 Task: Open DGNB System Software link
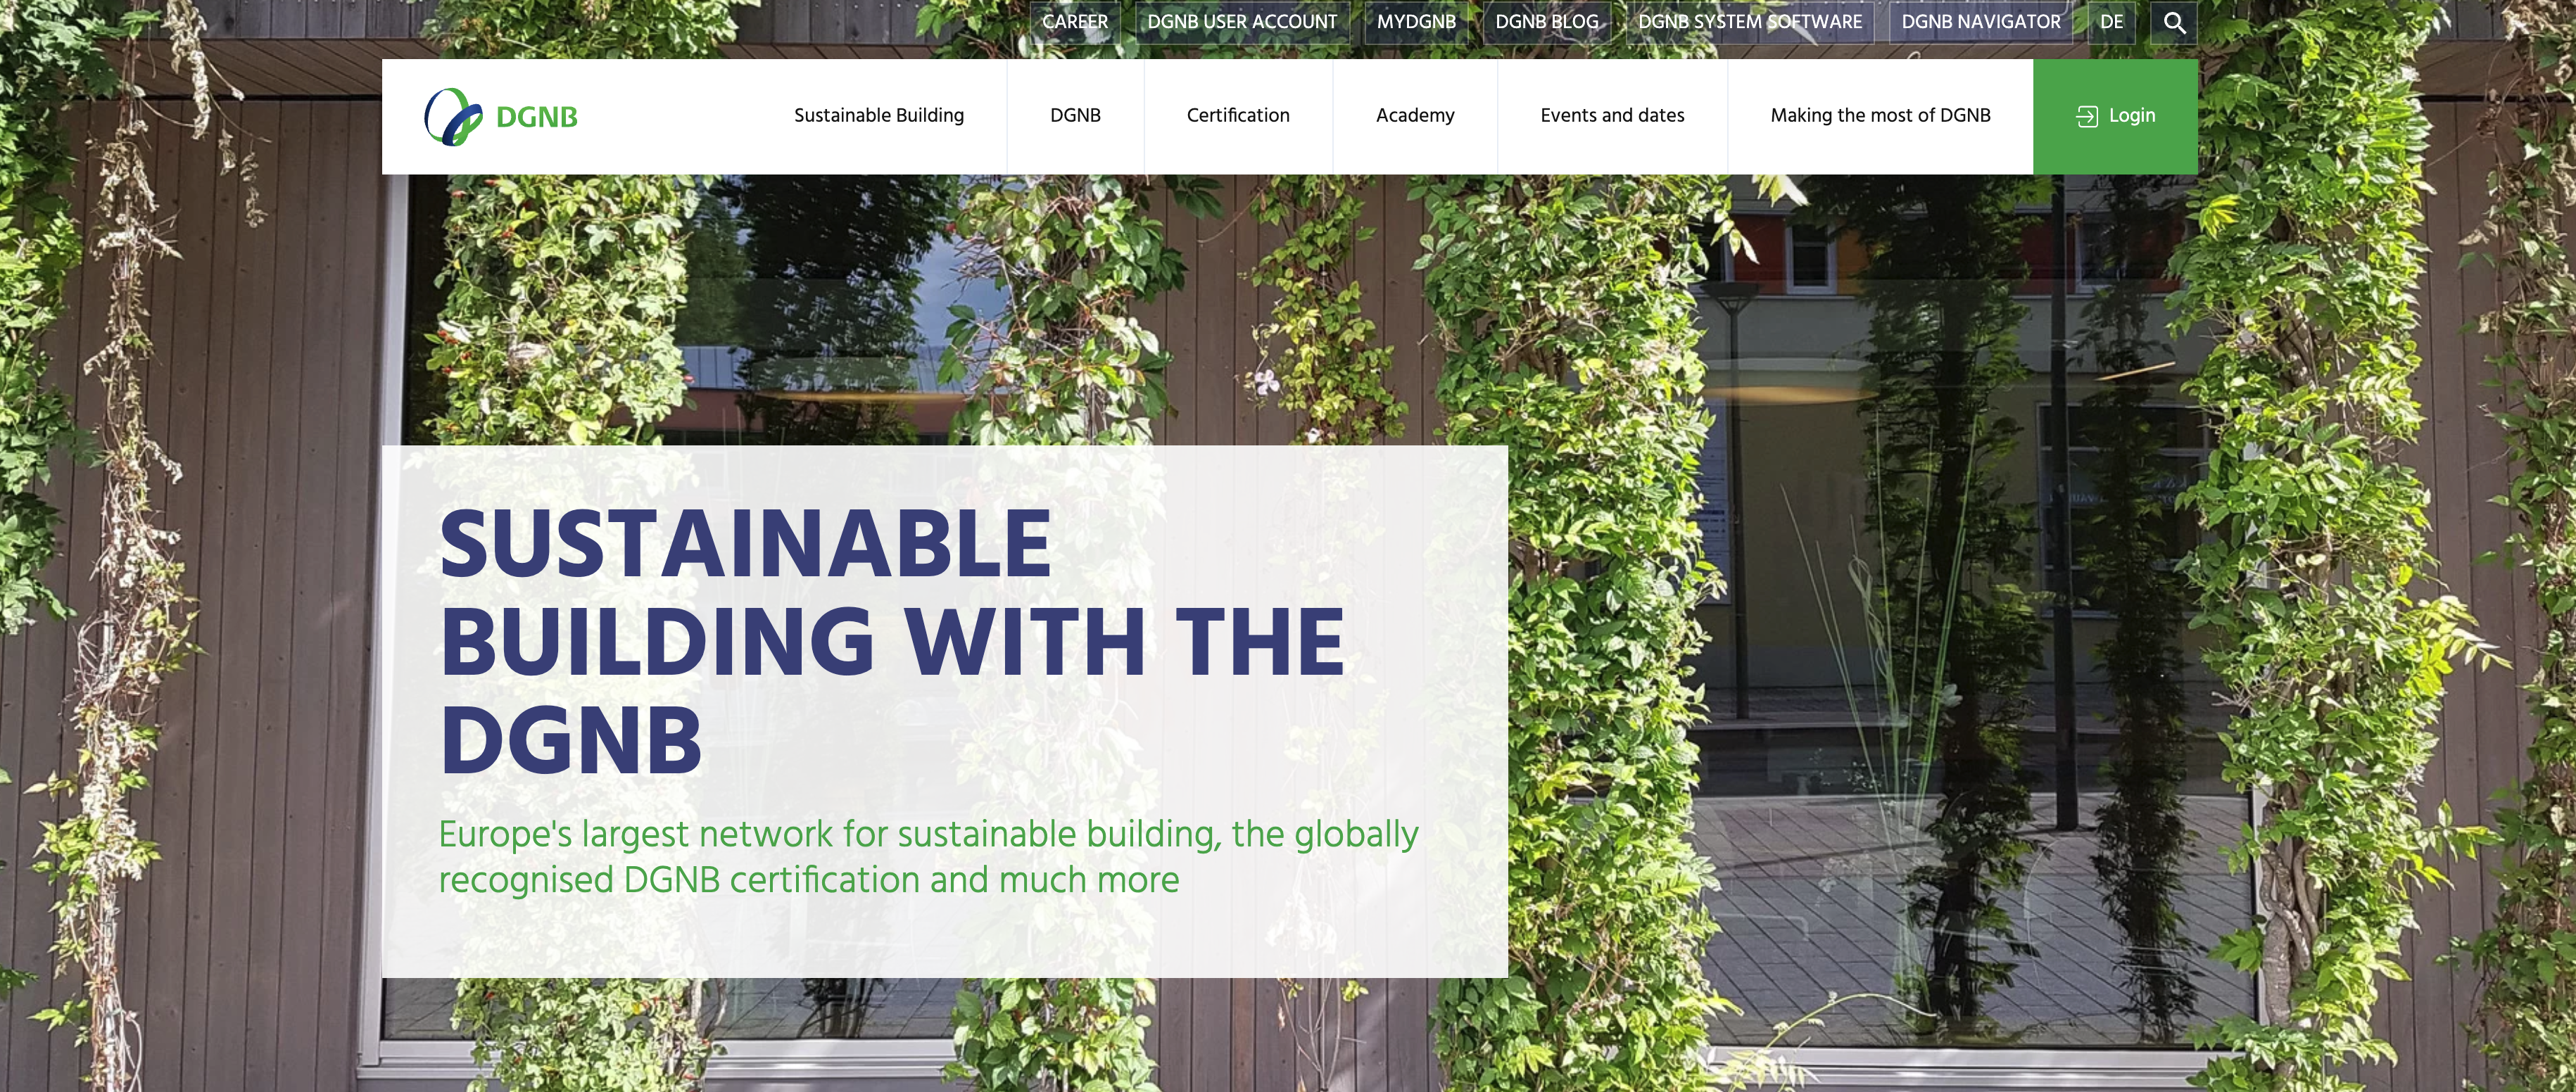pyautogui.click(x=1750, y=22)
